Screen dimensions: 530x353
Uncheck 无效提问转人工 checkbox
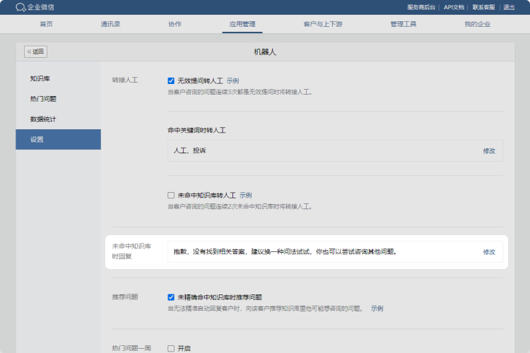click(171, 80)
